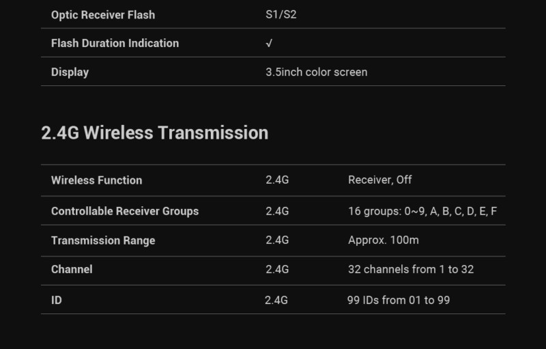Select the Approx. 100m value

(384, 240)
